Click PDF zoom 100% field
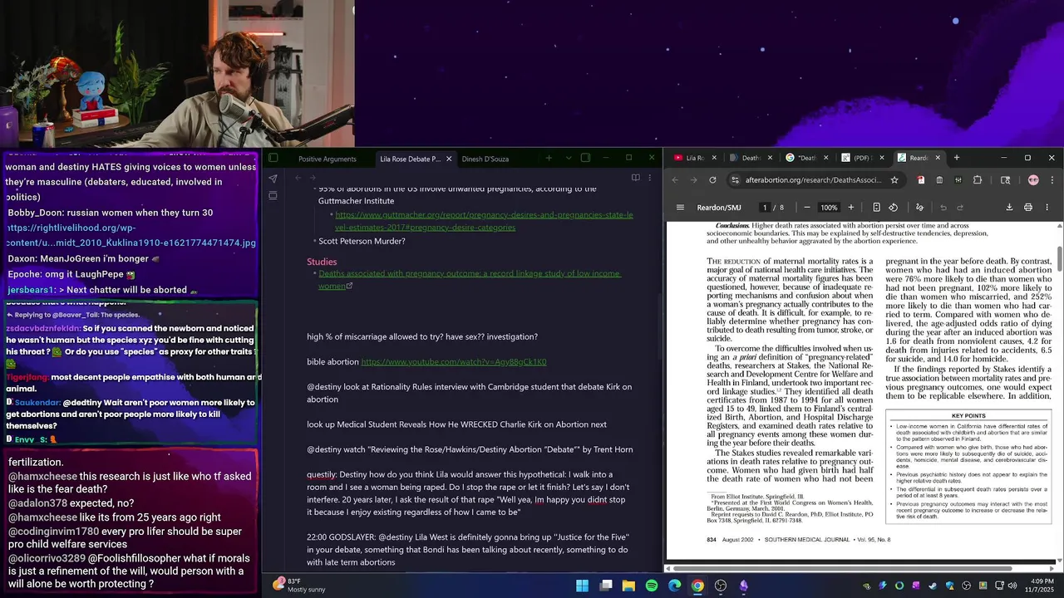The width and height of the screenshot is (1064, 598). [829, 208]
